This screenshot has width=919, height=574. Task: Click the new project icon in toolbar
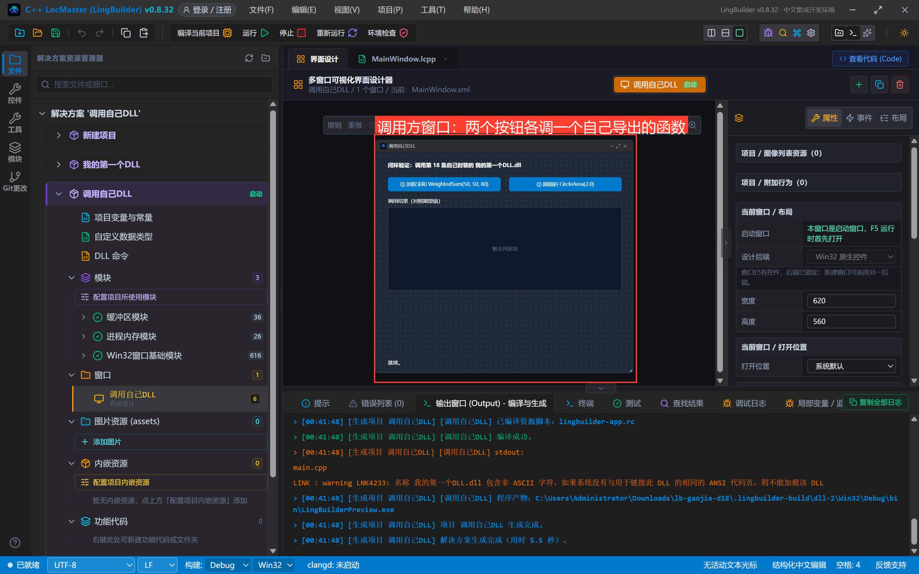[20, 33]
